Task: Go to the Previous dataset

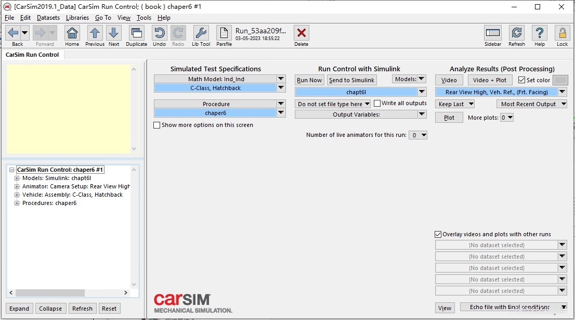Action: click(95, 33)
